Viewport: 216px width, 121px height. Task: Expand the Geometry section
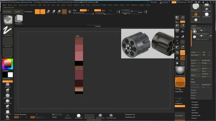click(195, 102)
